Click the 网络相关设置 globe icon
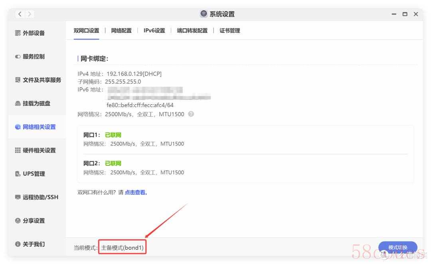Screen dimensions: 431x264 pyautogui.click(x=18, y=127)
